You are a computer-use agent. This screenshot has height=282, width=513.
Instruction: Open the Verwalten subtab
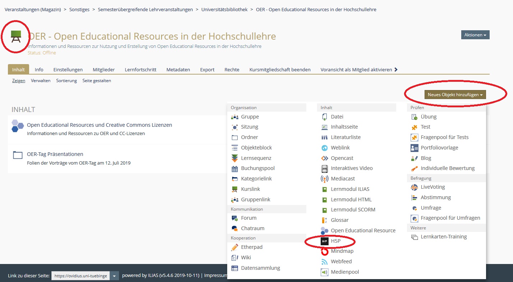41,81
